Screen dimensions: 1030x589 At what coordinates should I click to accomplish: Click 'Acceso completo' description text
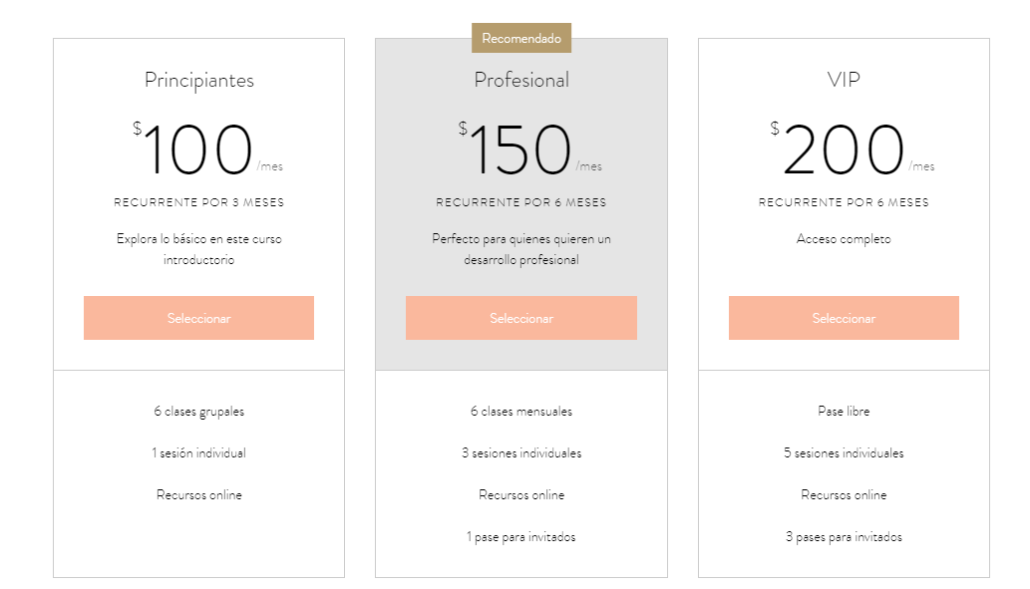pyautogui.click(x=844, y=239)
